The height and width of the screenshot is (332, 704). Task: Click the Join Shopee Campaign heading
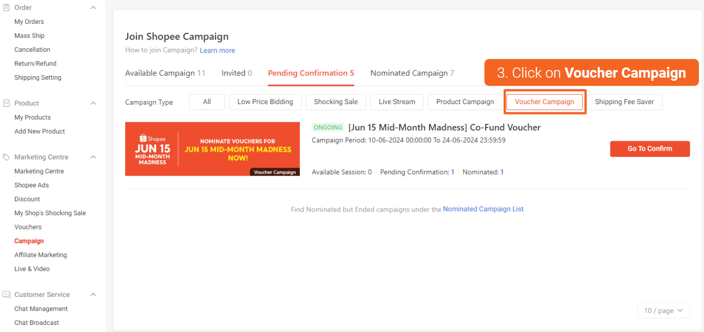[x=177, y=37]
